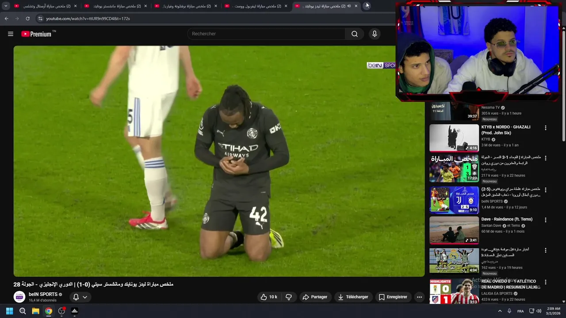
Task: Reload the page with refresh icon
Action: (27, 19)
